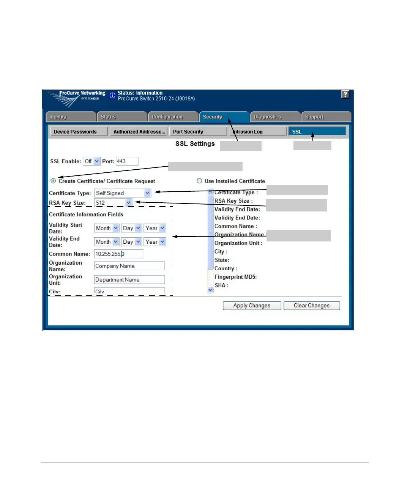Click 'Certificate Information Fields' label
Screen dimensions: 410x492
point(86,214)
